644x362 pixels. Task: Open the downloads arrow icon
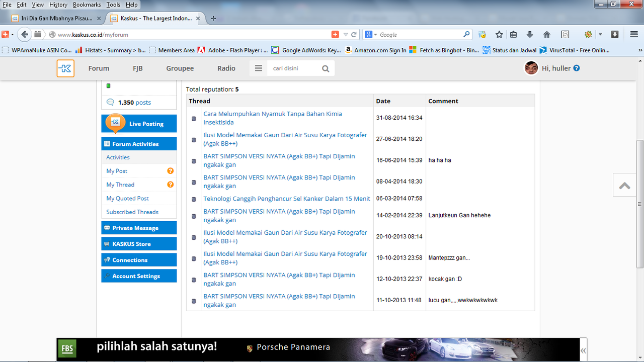tap(530, 34)
